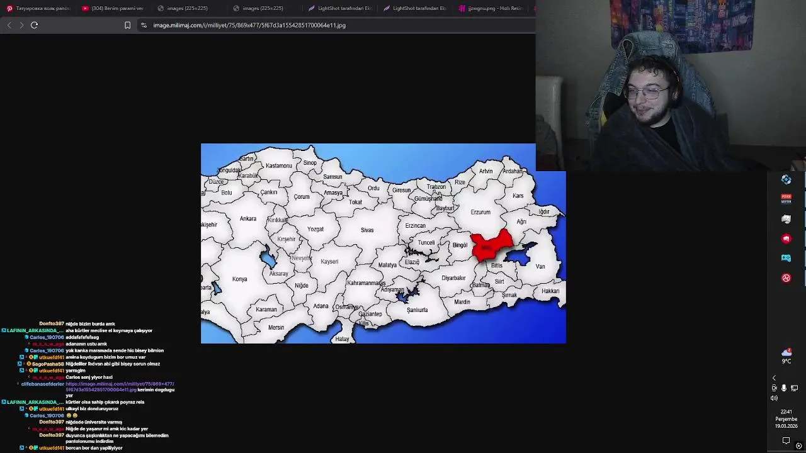This screenshot has height=453, width=806.
Task: Click chat message 'adananın ustu amk'
Action: (86, 344)
